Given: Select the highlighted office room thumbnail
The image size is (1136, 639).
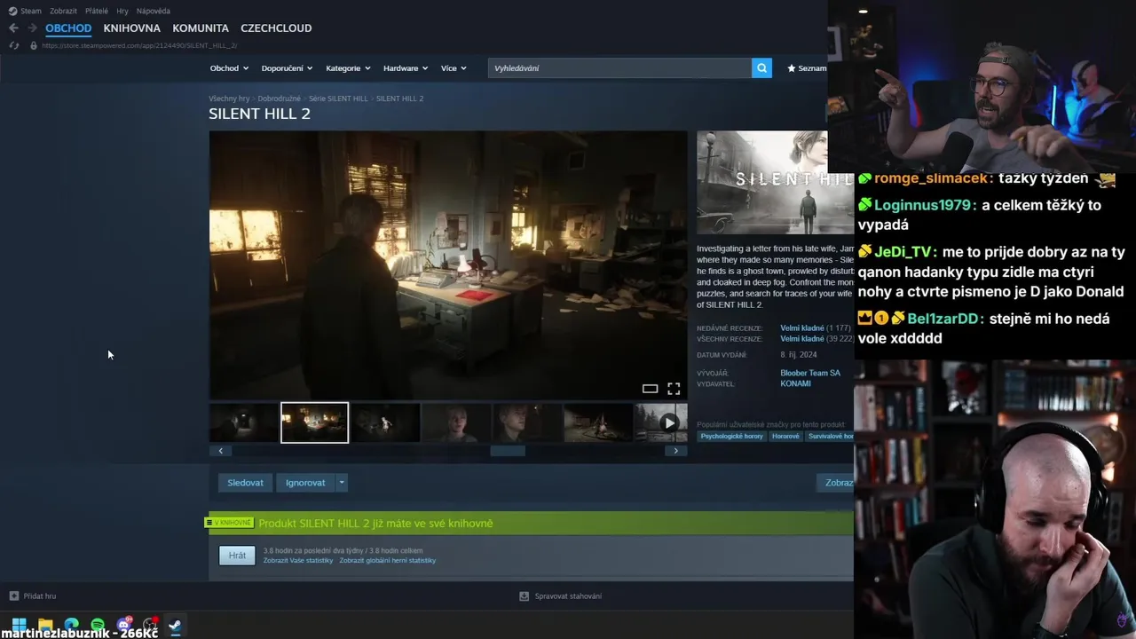Looking at the screenshot, I should click(x=314, y=422).
